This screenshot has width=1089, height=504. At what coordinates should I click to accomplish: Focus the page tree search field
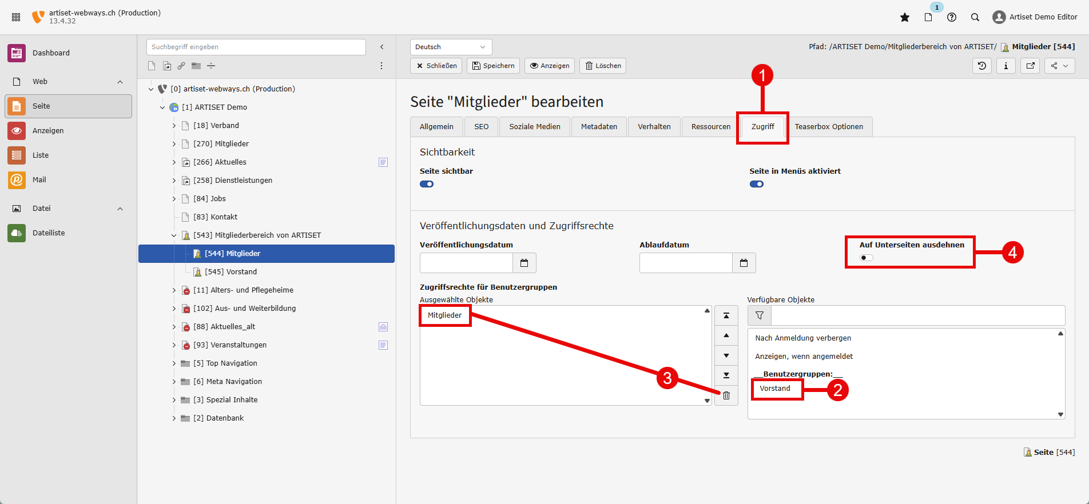[256, 47]
